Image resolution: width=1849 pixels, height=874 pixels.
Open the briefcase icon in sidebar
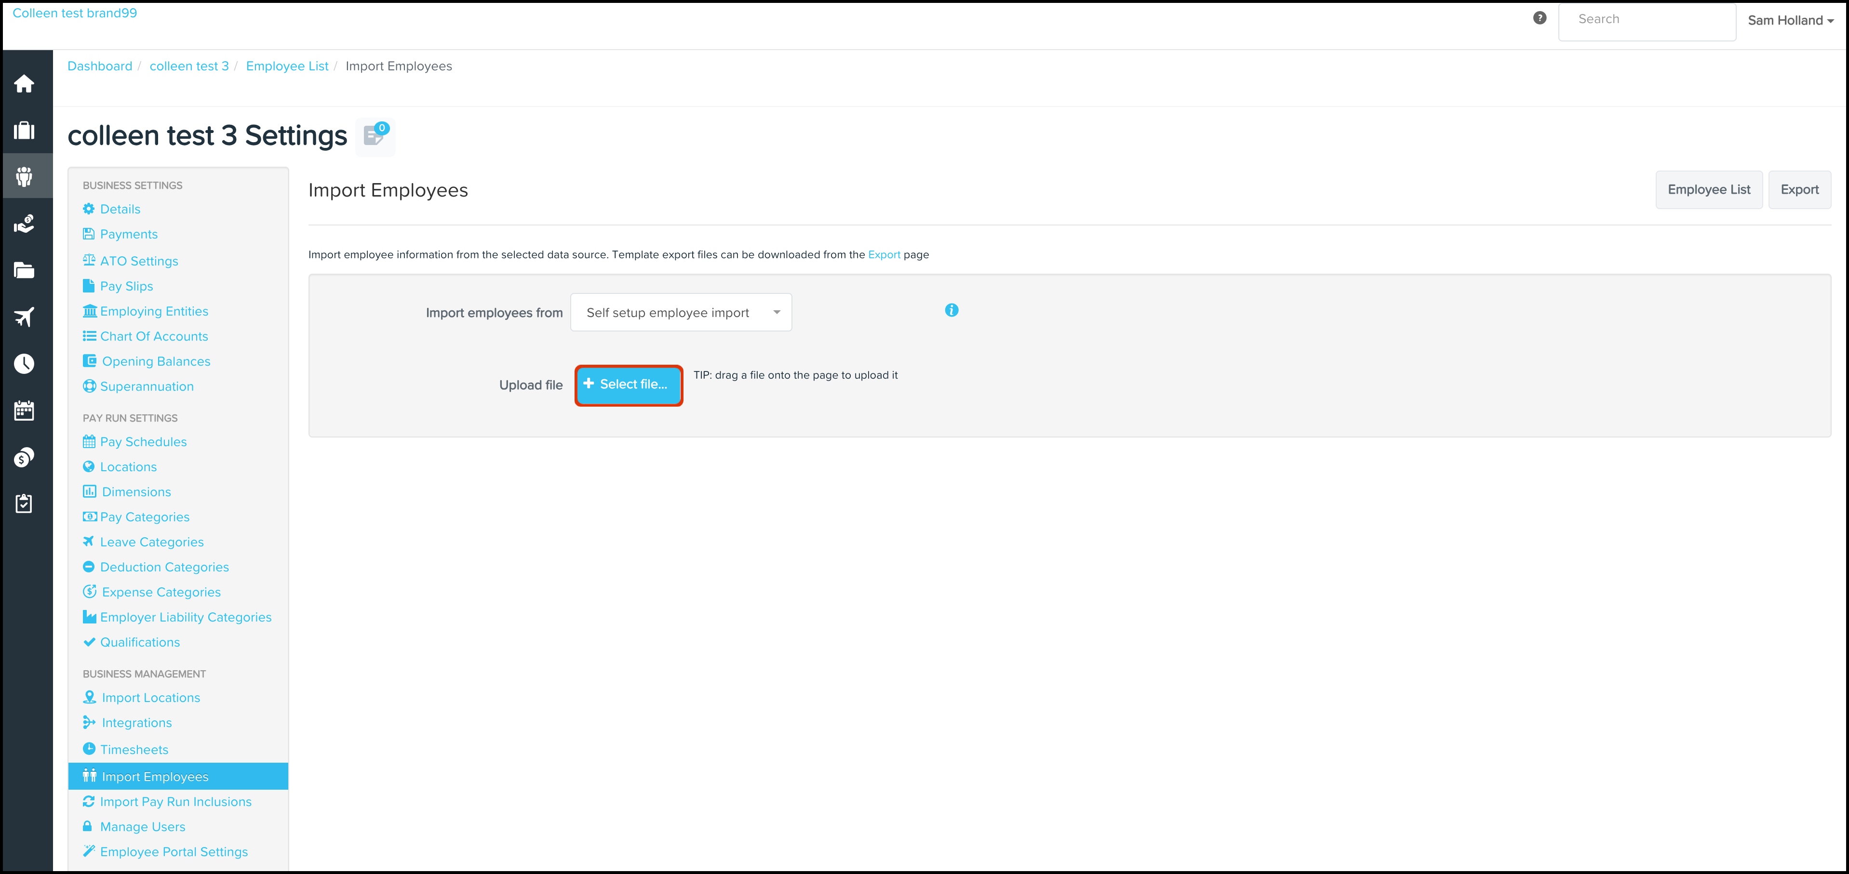25,131
